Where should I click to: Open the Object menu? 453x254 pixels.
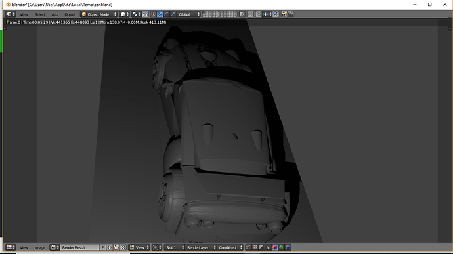click(70, 14)
